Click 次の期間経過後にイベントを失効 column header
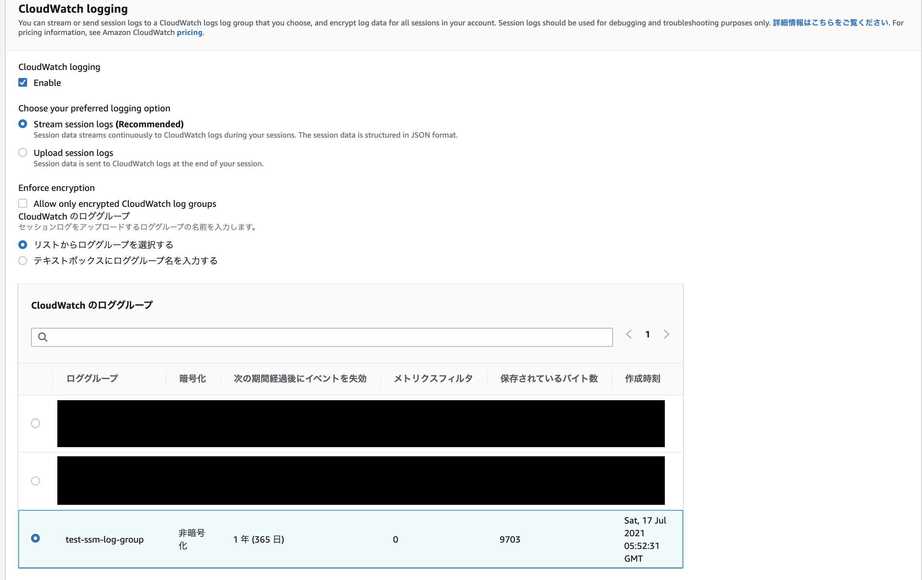 300,379
